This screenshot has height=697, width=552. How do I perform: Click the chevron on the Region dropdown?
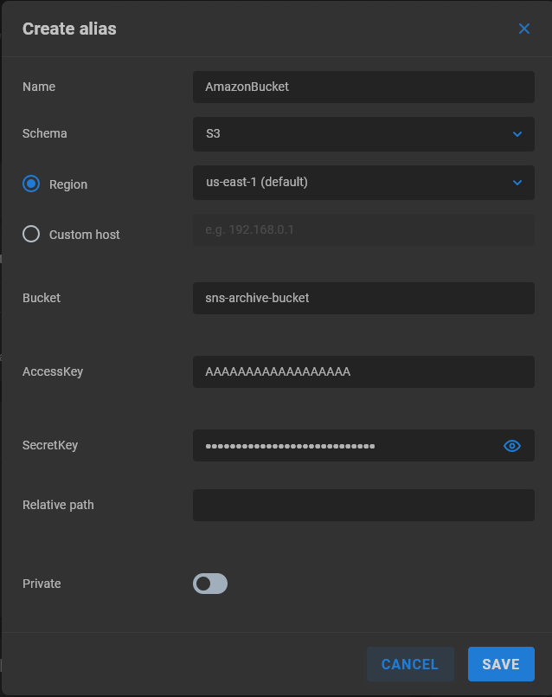coord(517,183)
